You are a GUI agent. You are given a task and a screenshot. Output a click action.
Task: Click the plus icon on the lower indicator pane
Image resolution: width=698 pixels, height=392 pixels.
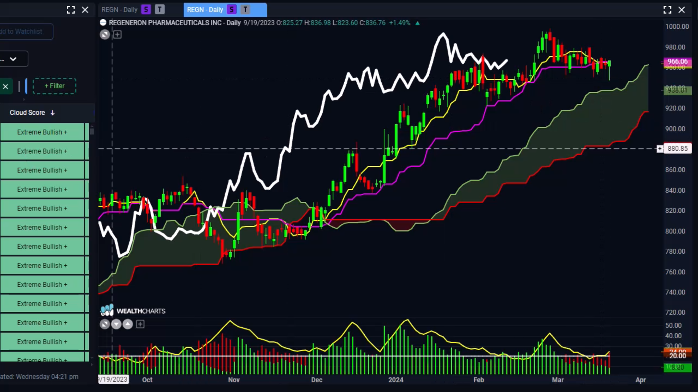140,324
